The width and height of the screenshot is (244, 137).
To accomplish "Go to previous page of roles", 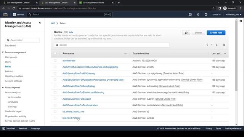I will tap(207, 45).
